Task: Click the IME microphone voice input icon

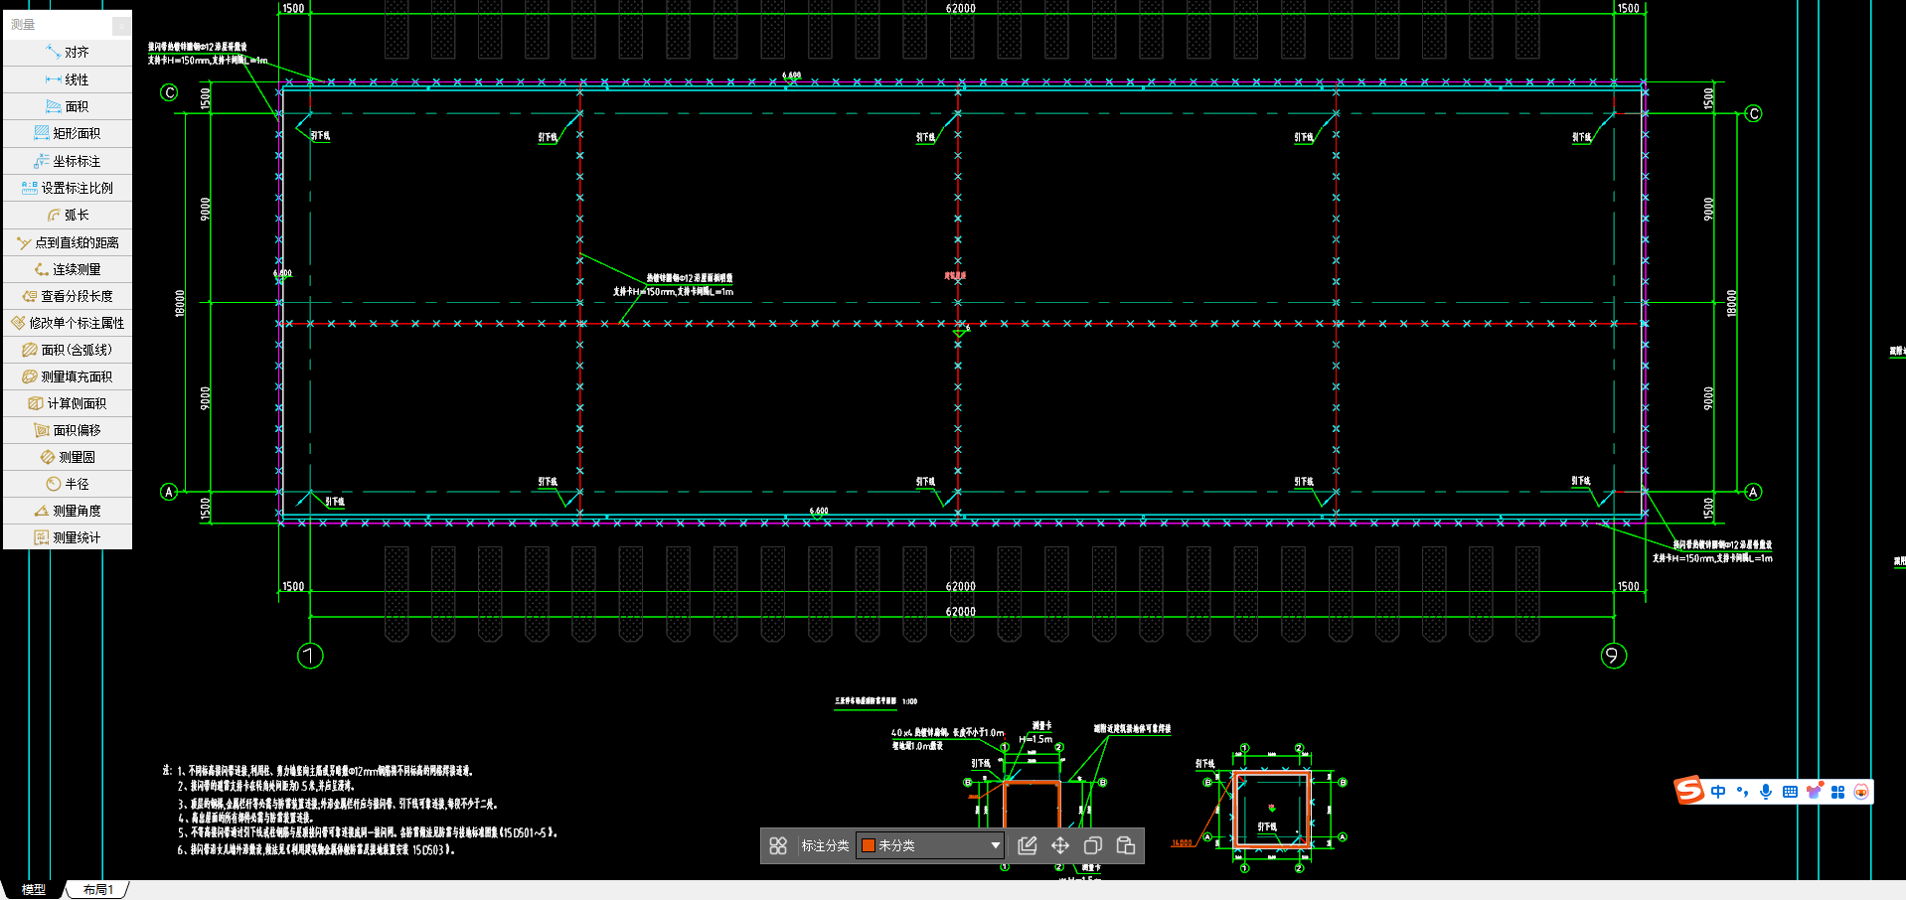Action: click(x=1766, y=792)
